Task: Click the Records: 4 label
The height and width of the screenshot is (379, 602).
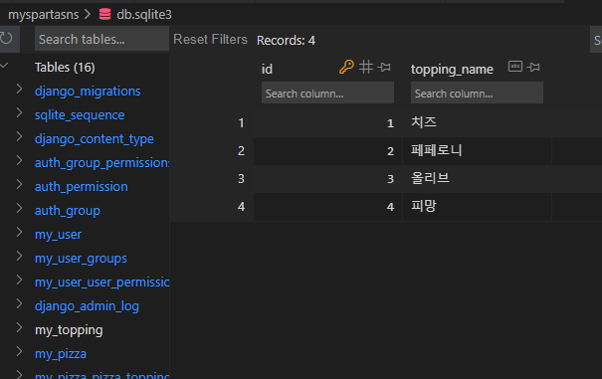Action: tap(286, 41)
